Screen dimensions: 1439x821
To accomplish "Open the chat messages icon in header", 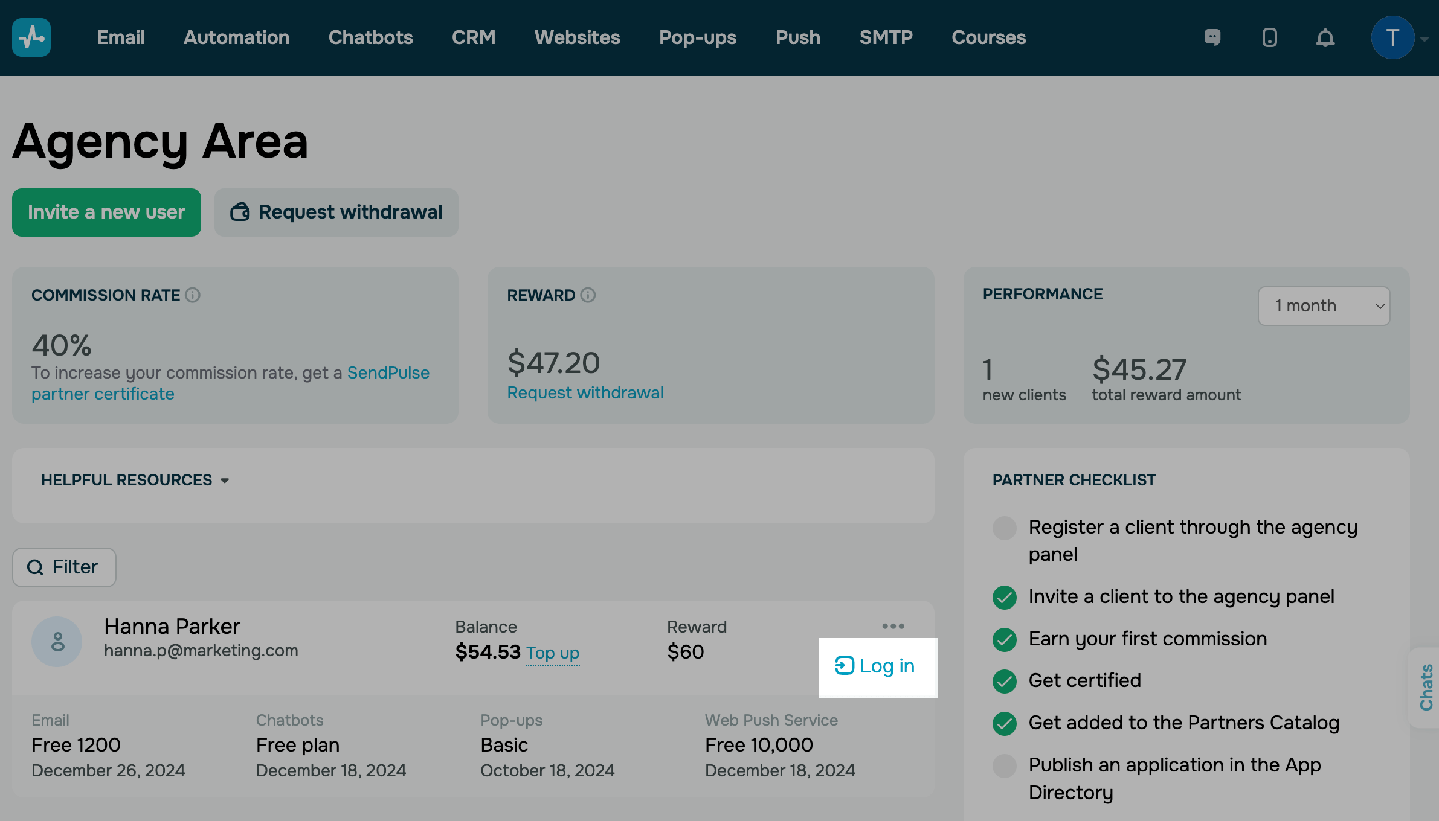I will click(1212, 37).
